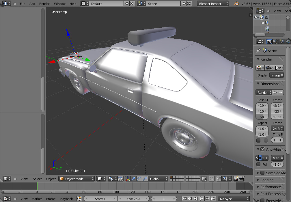Click the End: 250 frame field
291x202 pixels.
pyautogui.click(x=133, y=199)
